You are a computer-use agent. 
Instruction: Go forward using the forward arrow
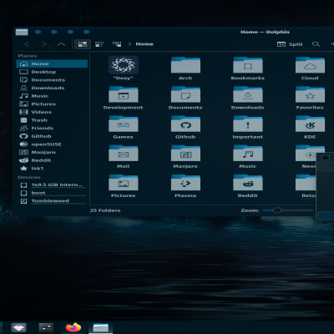[44, 44]
